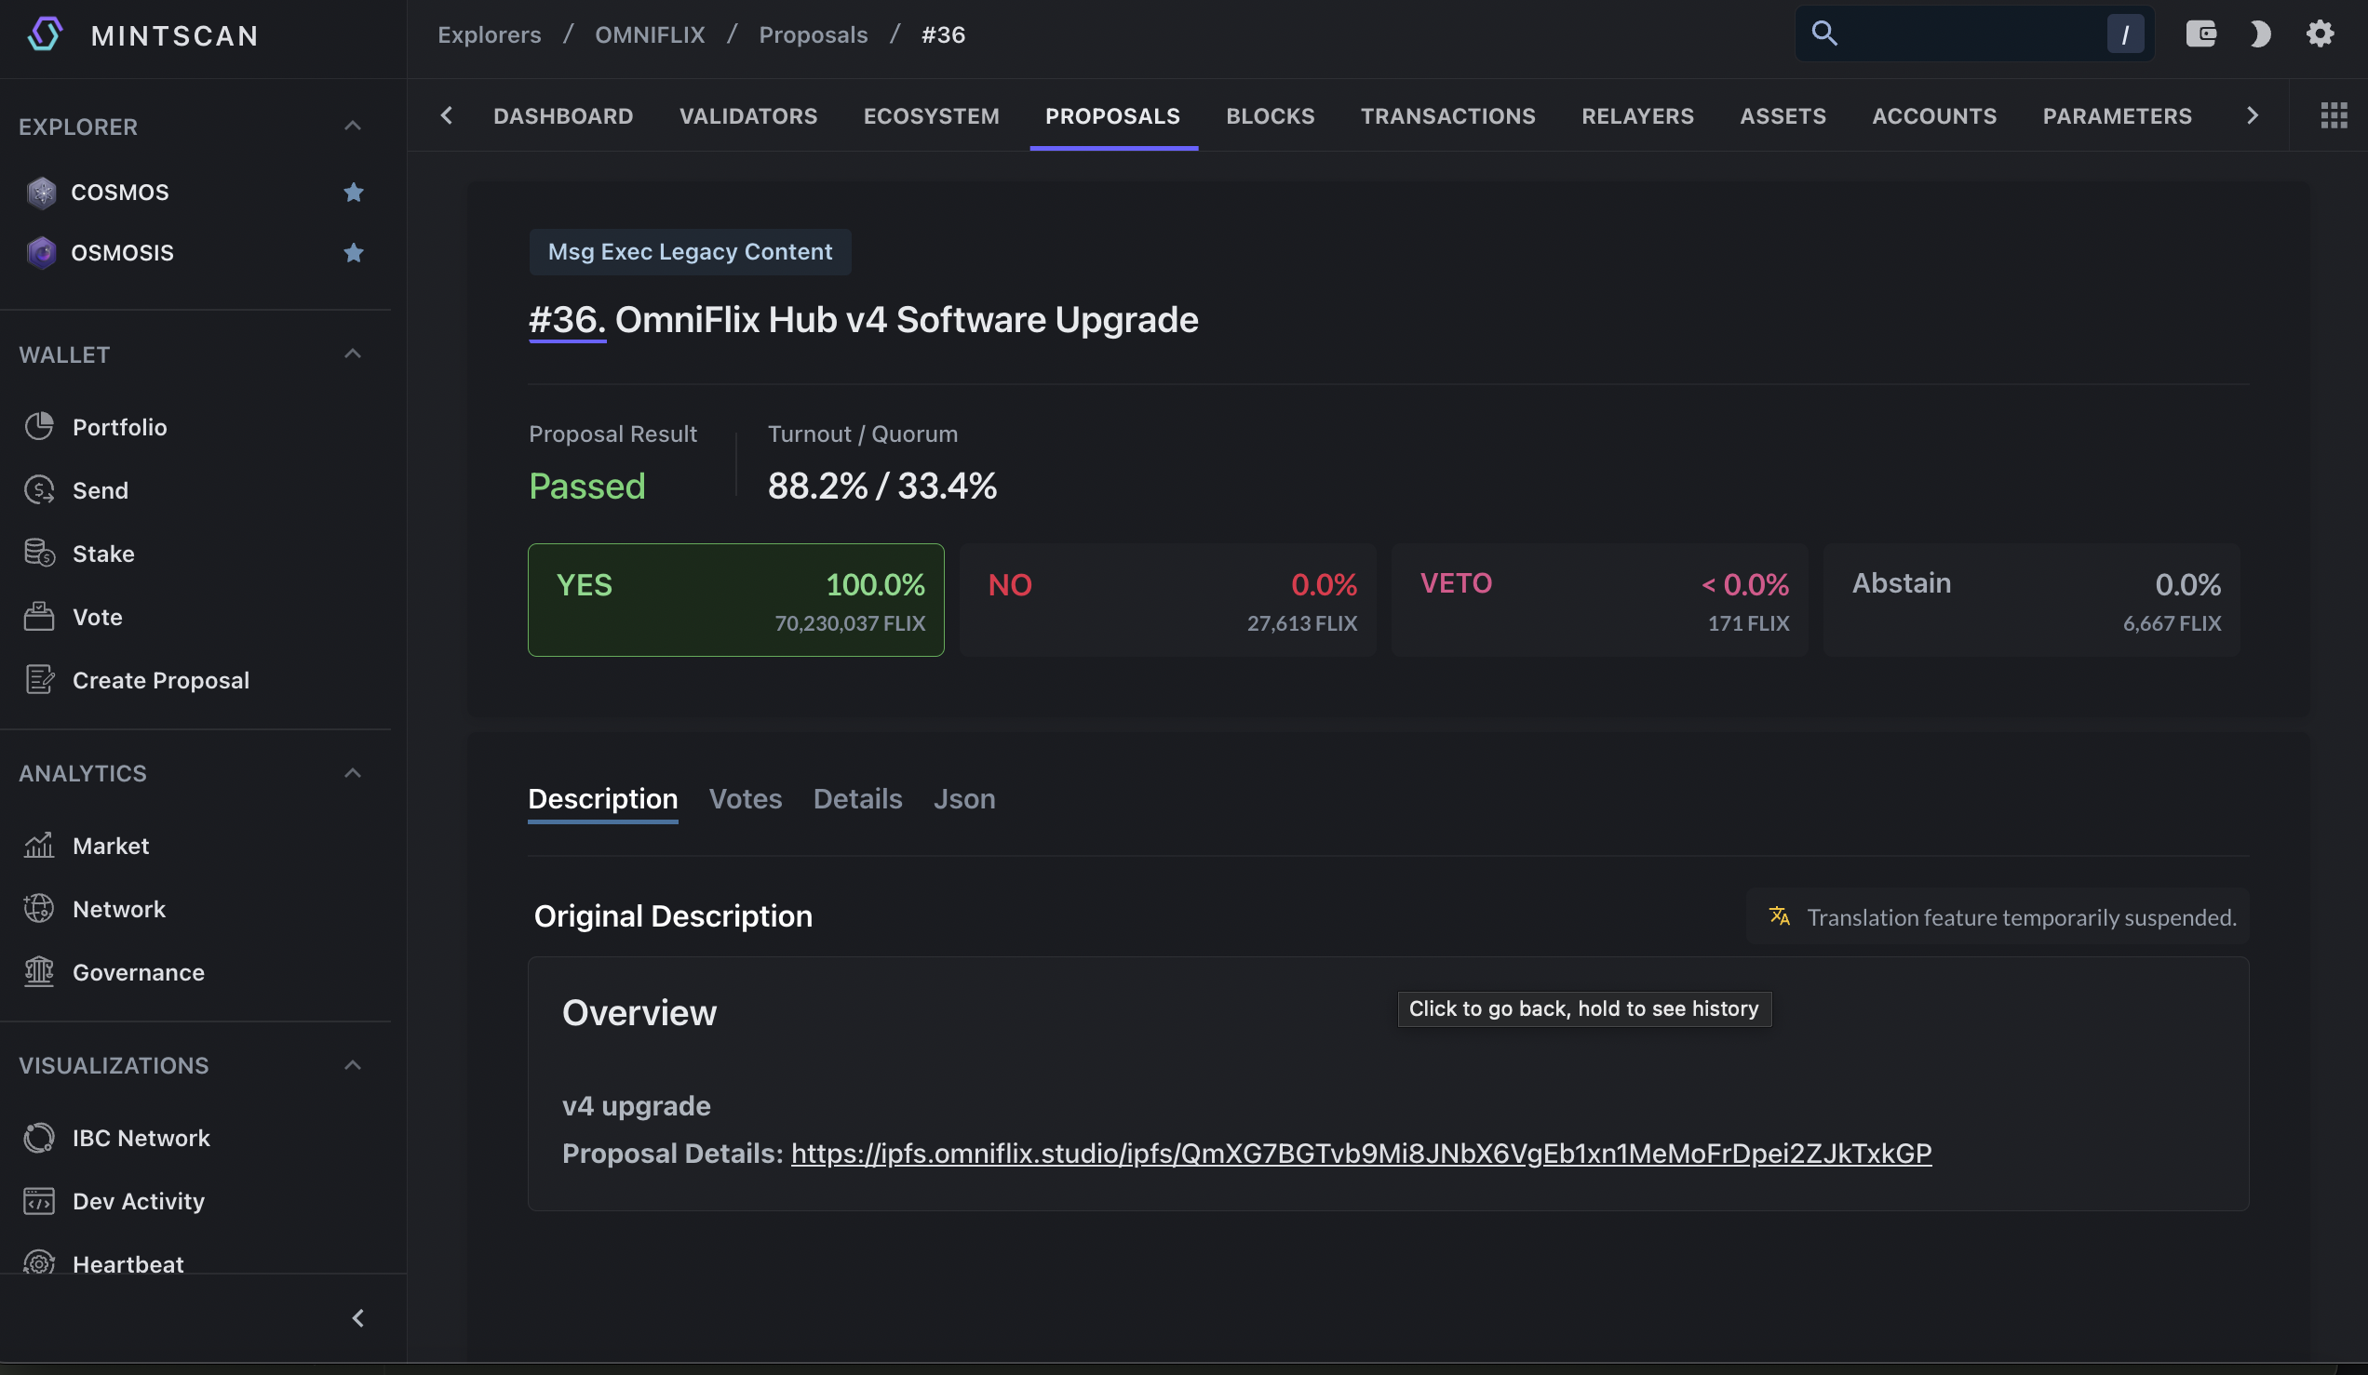
Task: Click the translation suspended notice
Action: point(1998,915)
